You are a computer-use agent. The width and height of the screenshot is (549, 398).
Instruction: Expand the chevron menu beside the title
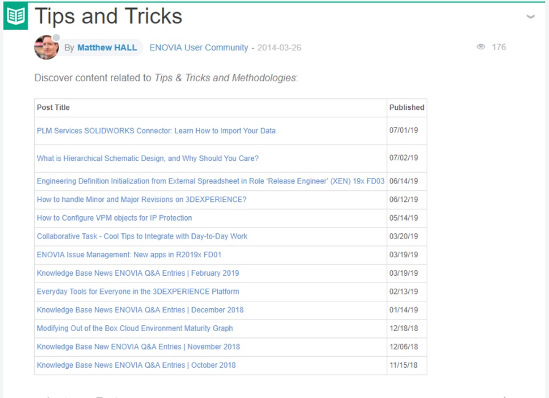(x=531, y=17)
